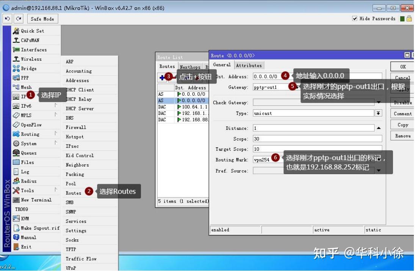Open the Bridge icon
Screen dimensions: 415x271
(16, 68)
